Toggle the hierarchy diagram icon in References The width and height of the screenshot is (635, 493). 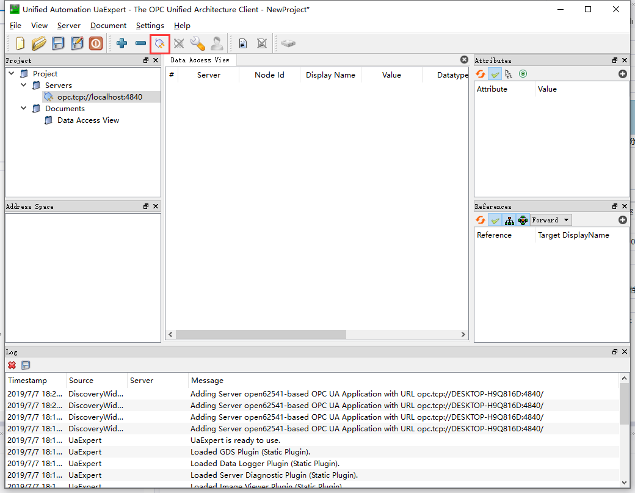509,221
